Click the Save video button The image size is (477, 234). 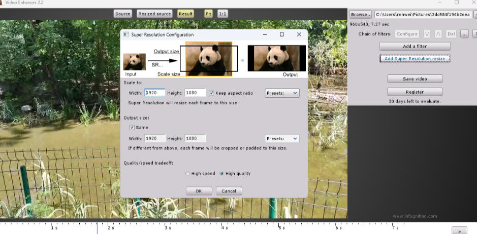(415, 79)
